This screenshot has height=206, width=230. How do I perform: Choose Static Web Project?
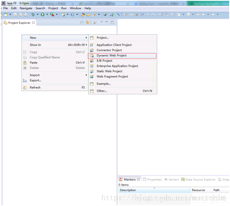point(122,71)
